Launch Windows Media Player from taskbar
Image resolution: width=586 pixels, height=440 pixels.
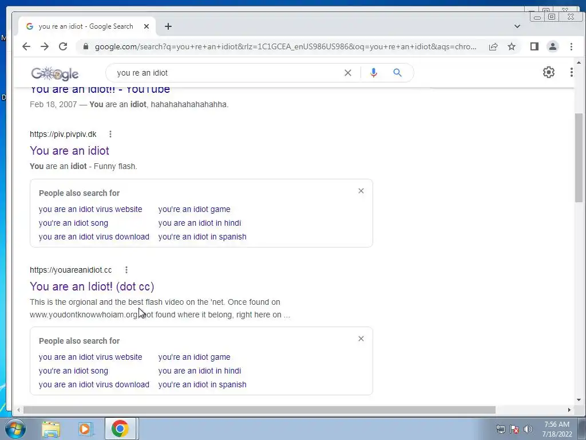[x=85, y=429]
